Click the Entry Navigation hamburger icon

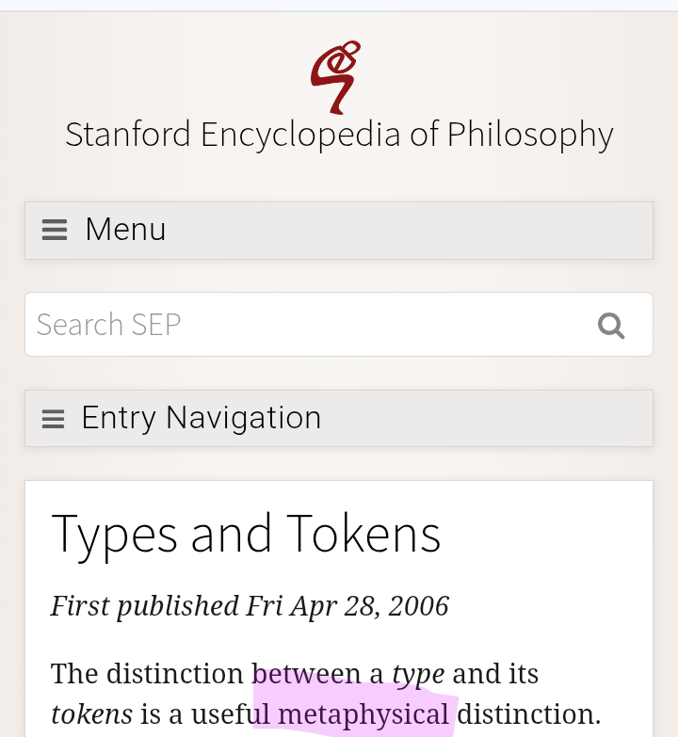tap(54, 419)
